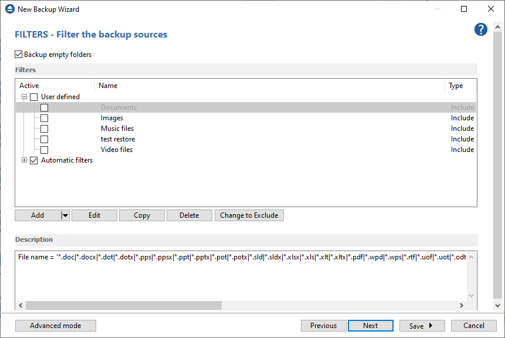Collapse the User defined tree node
Image resolution: width=505 pixels, height=338 pixels.
coord(25,97)
